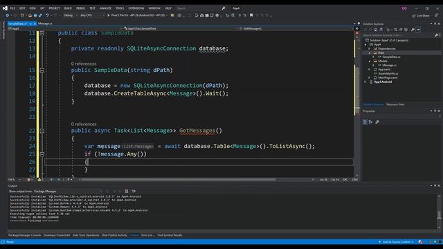Viewport: 443px width, 249px height.
Task: Open the GetMessages member navigation dropdown
Action: click(x=296, y=28)
